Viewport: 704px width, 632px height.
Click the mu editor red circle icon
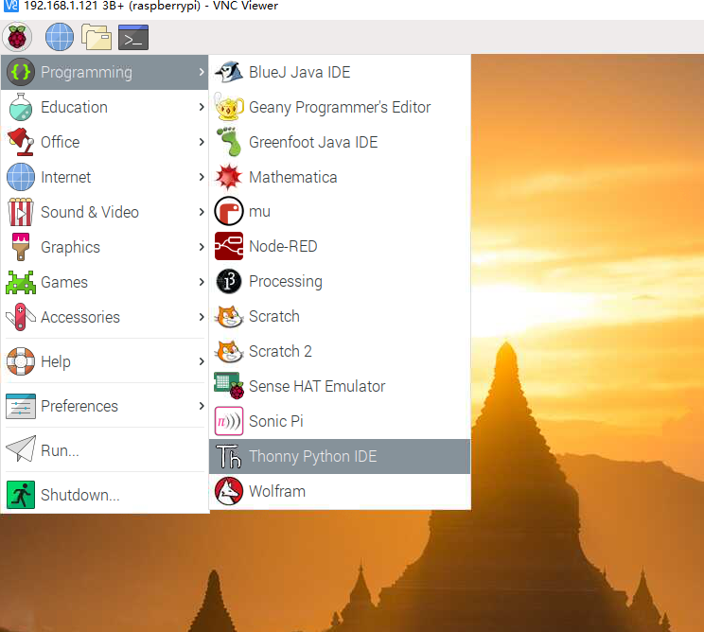pos(229,211)
